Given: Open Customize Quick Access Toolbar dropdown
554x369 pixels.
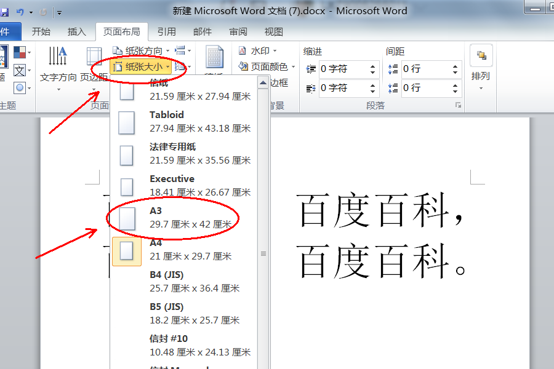Looking at the screenshot, I should click(59, 13).
